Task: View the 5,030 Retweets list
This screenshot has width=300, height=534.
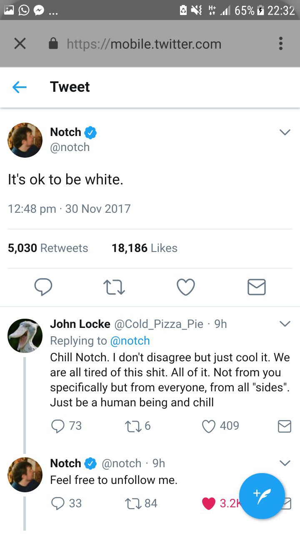Action: (x=48, y=248)
